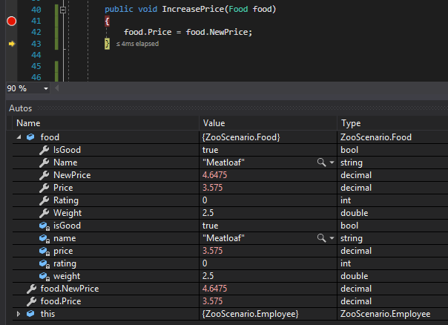
Task: Select the Autos panel title
Action: coord(20,108)
